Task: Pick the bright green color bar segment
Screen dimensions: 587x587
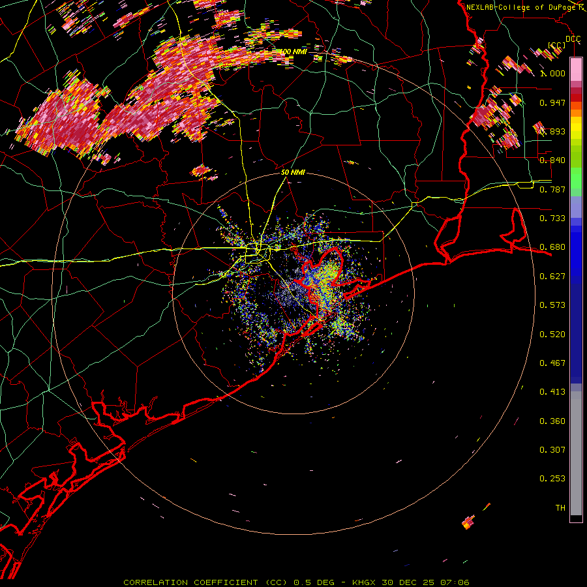Action: [x=576, y=178]
